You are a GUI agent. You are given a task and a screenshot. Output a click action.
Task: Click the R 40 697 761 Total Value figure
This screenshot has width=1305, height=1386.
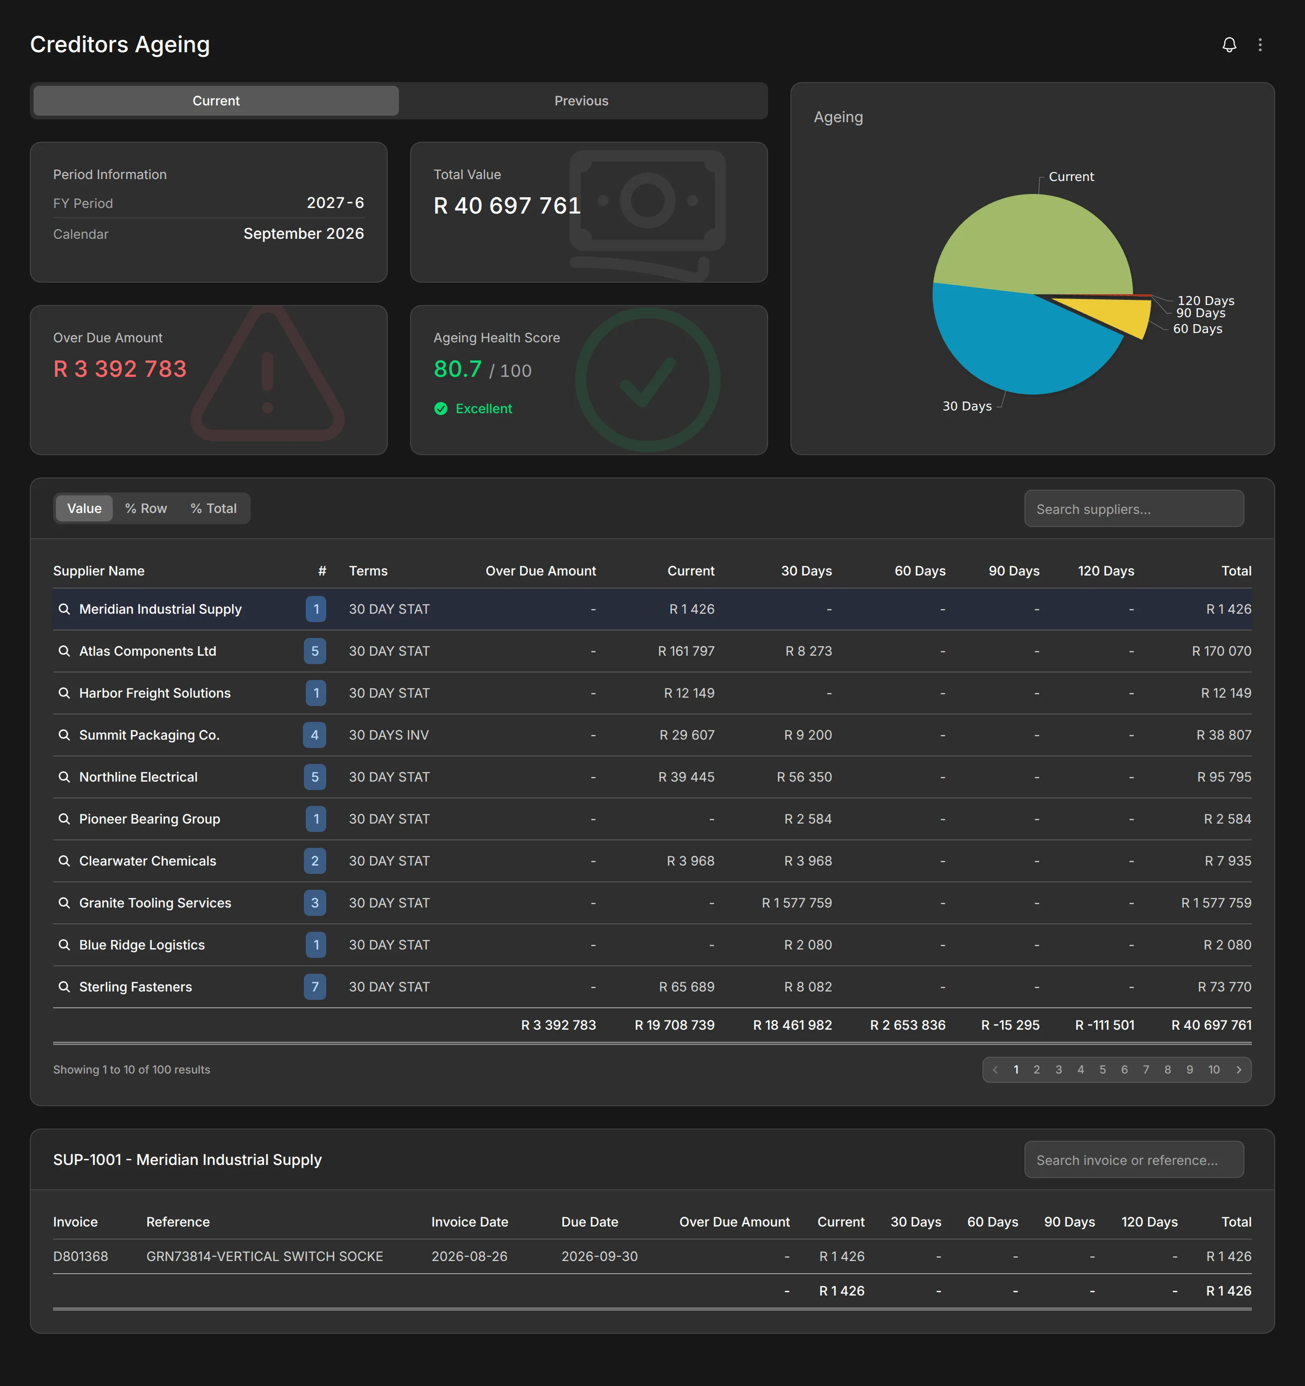507,206
